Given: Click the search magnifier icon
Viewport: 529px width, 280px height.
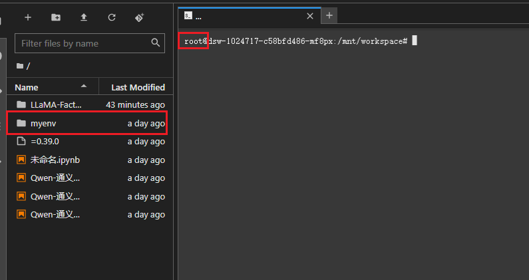Looking at the screenshot, I should click(x=156, y=43).
